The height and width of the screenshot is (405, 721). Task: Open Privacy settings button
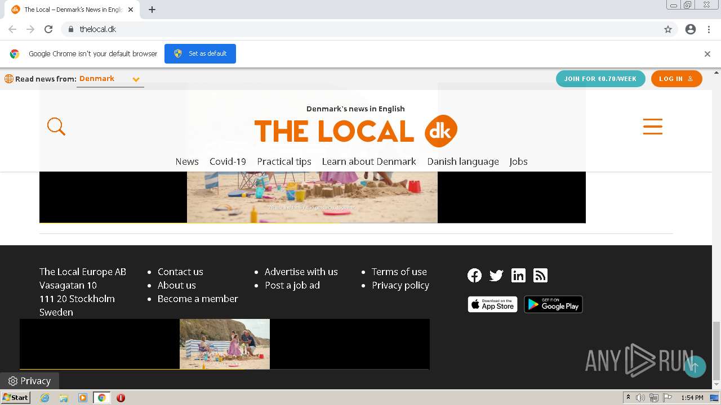point(29,381)
